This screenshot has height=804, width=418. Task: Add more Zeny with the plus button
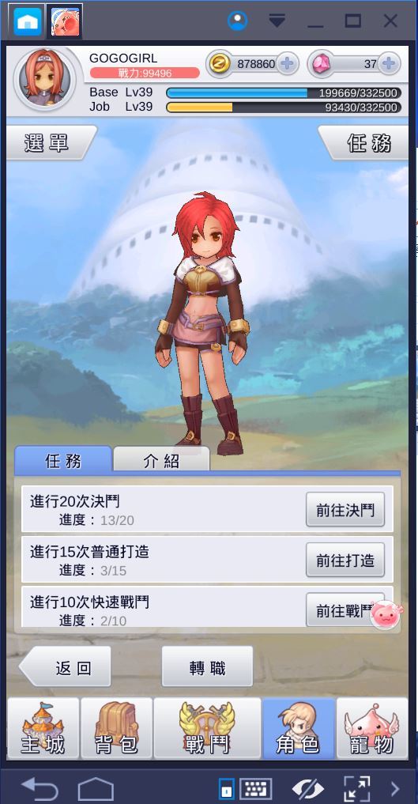point(288,64)
